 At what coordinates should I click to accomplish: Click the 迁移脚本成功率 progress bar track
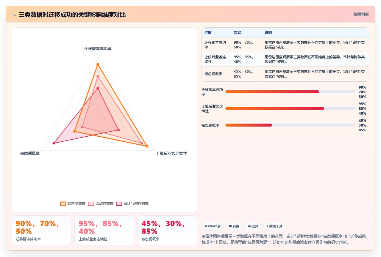pos(291,92)
